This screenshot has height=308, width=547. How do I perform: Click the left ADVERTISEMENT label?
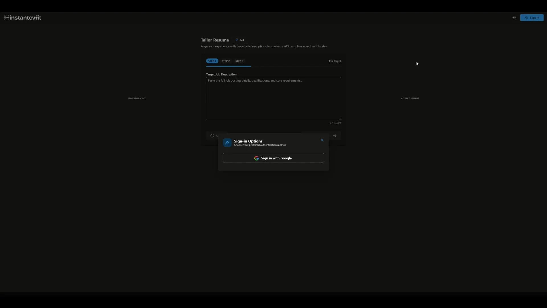point(136,99)
